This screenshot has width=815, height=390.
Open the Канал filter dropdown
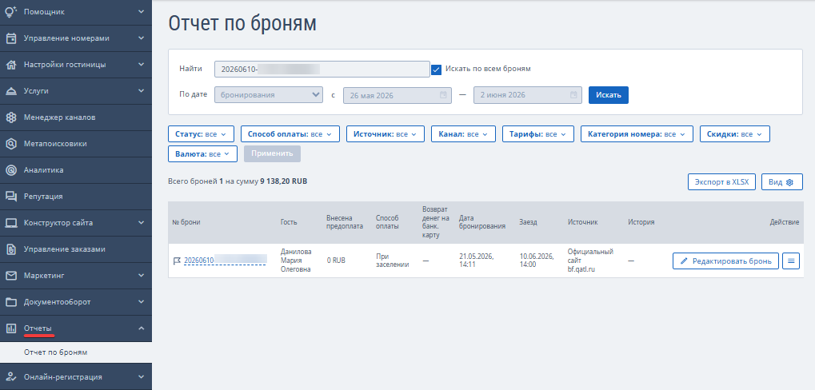click(x=464, y=134)
